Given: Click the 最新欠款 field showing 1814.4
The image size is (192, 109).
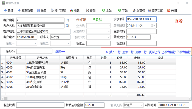Looking at the screenshot, I should (139, 37).
